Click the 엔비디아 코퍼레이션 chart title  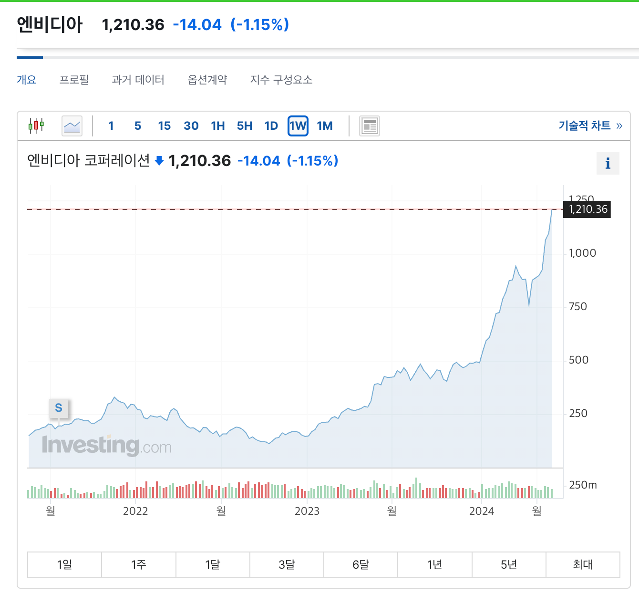point(89,161)
